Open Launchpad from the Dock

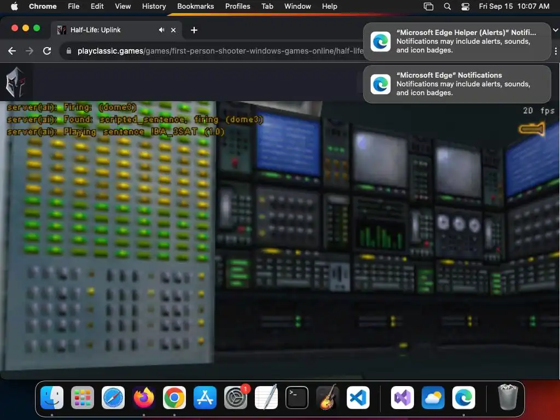pos(83,397)
